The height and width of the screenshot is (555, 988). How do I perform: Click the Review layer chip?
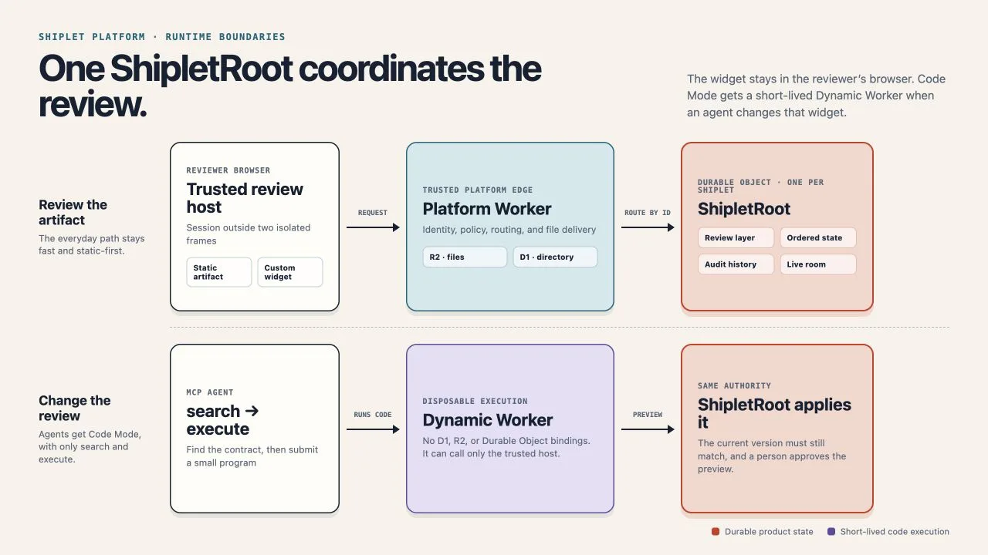coord(736,237)
